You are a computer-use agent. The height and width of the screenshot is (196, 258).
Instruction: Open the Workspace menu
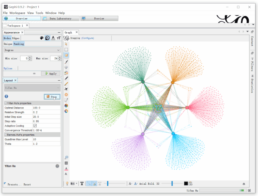pyautogui.click(x=17, y=13)
